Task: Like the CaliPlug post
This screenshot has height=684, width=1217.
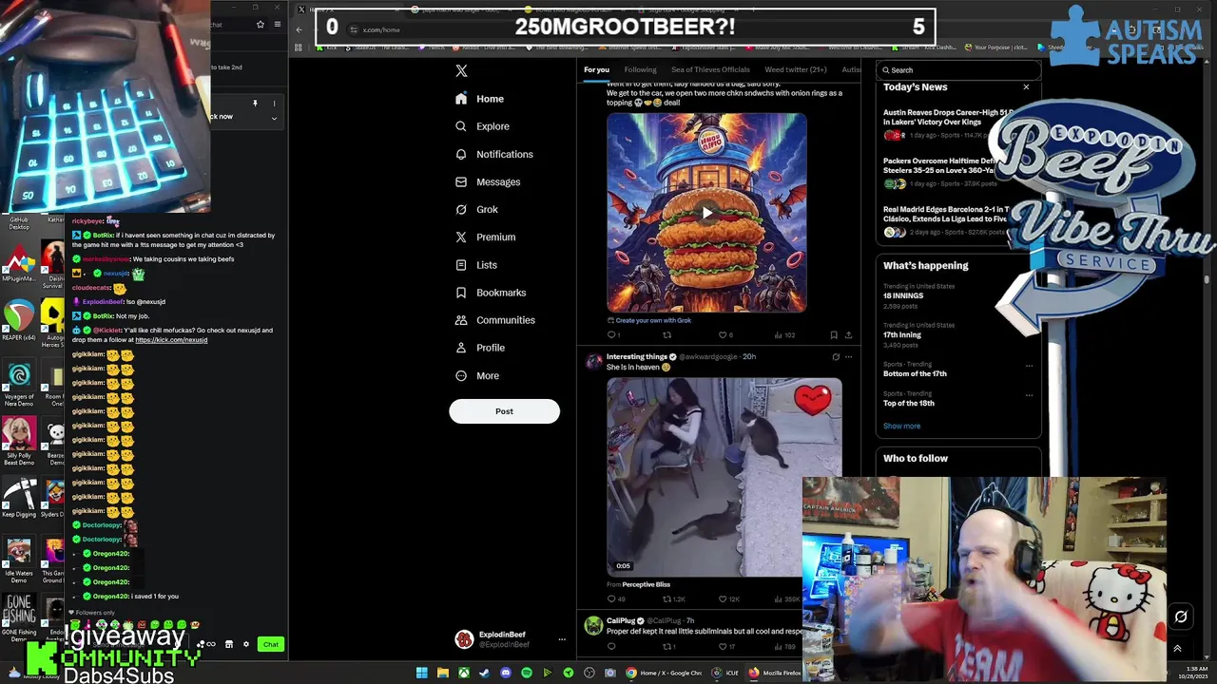Action: 726,647
